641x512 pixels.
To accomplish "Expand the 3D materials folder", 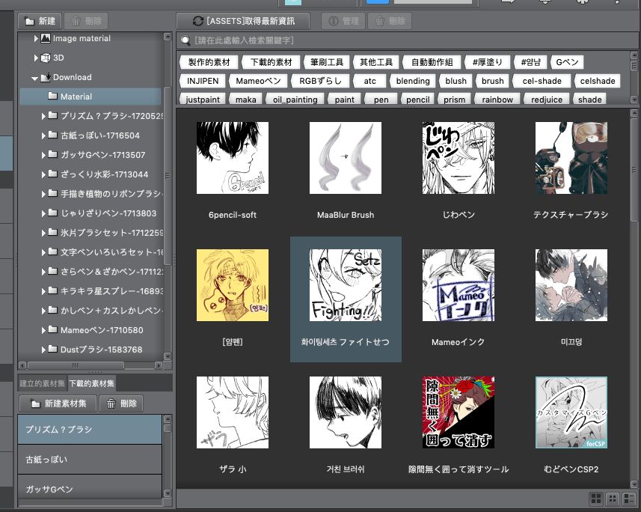I will (36, 58).
